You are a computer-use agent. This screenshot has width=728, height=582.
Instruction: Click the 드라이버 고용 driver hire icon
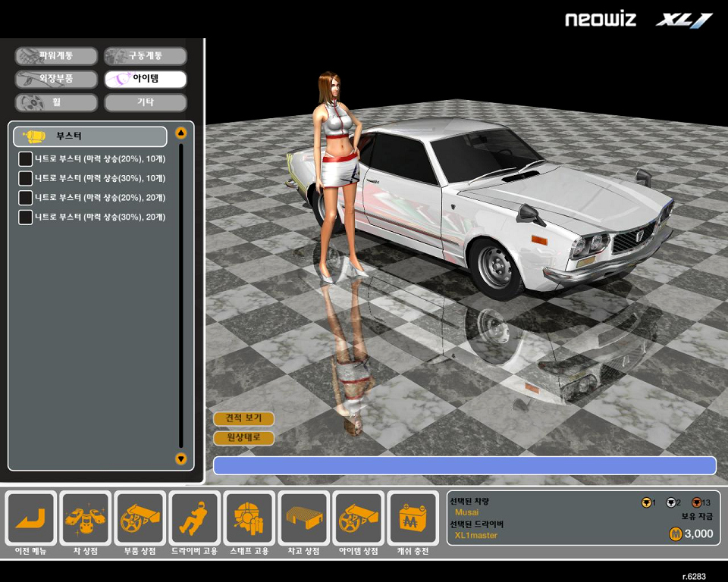[x=195, y=519]
